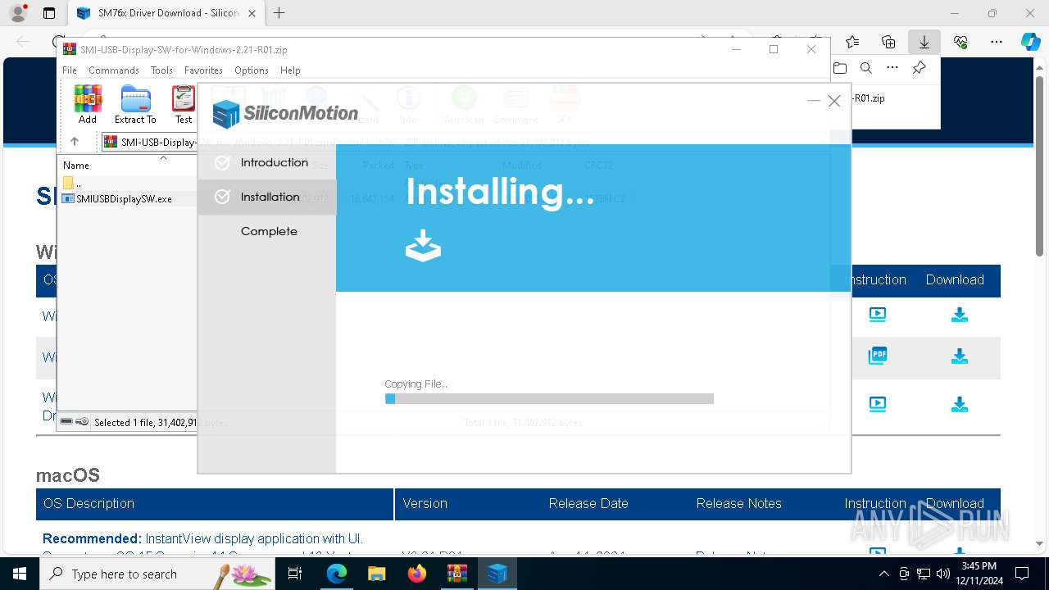Open a new Edge tab
This screenshot has width=1049, height=590.
pos(279,13)
